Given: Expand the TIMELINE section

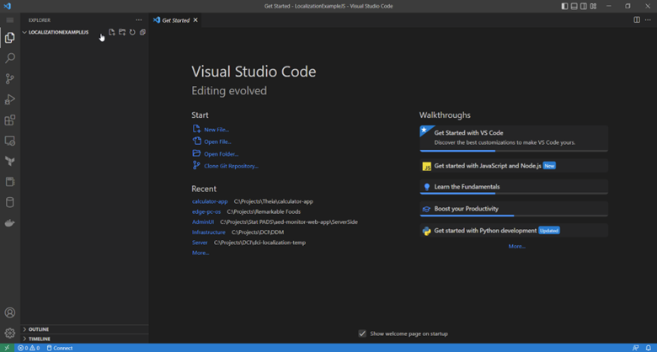Looking at the screenshot, I should tap(84, 339).
